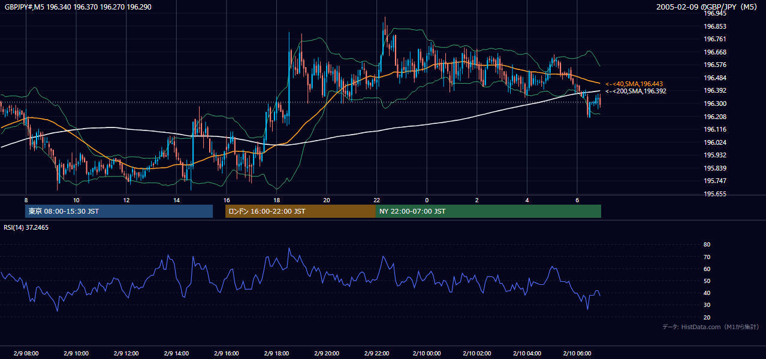Click price level 196.761 on axis
This screenshot has height=359, width=766.
714,39
